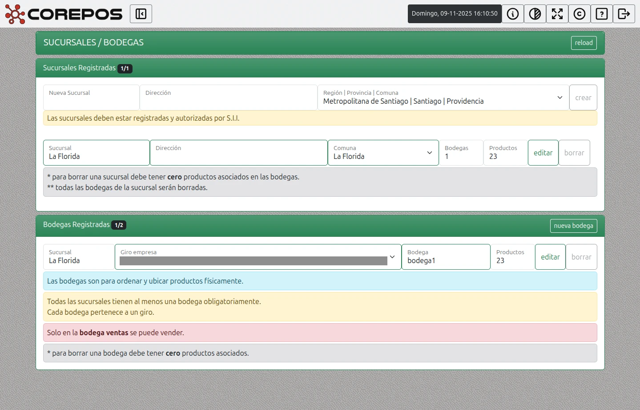Click the Bodegas count field showing 1
The width and height of the screenshot is (640, 410).
[x=461, y=153]
